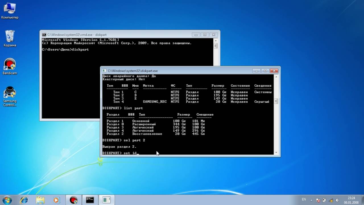This screenshot has width=364, height=205.
Task: Click 'Выбран раздел 2.' message
Action: click(x=119, y=147)
